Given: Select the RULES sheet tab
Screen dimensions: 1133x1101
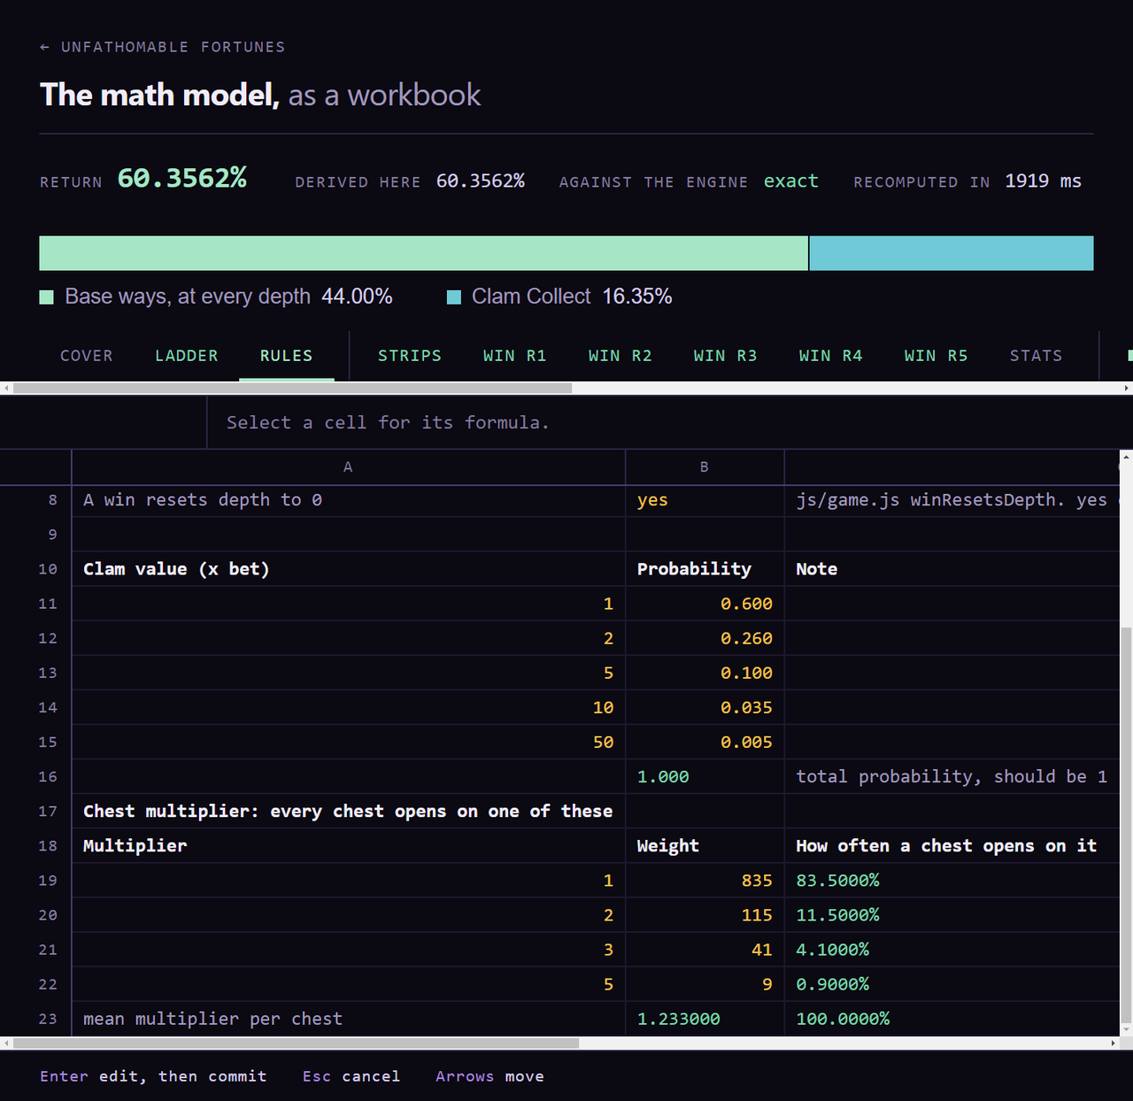Looking at the screenshot, I should tap(287, 356).
